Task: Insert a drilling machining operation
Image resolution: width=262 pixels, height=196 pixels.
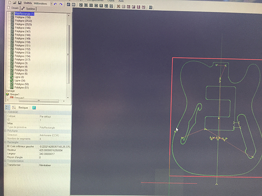Action: click(128, 7)
